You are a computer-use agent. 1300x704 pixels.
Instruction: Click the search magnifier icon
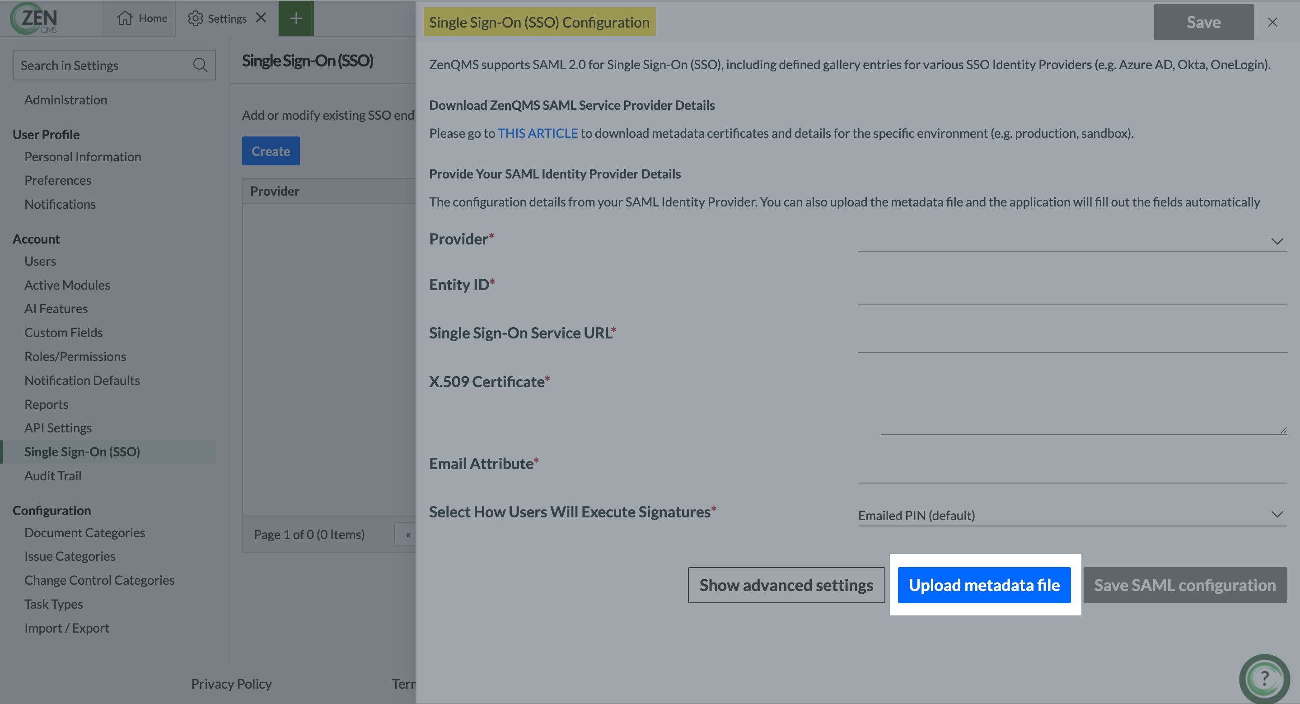pyautogui.click(x=201, y=65)
